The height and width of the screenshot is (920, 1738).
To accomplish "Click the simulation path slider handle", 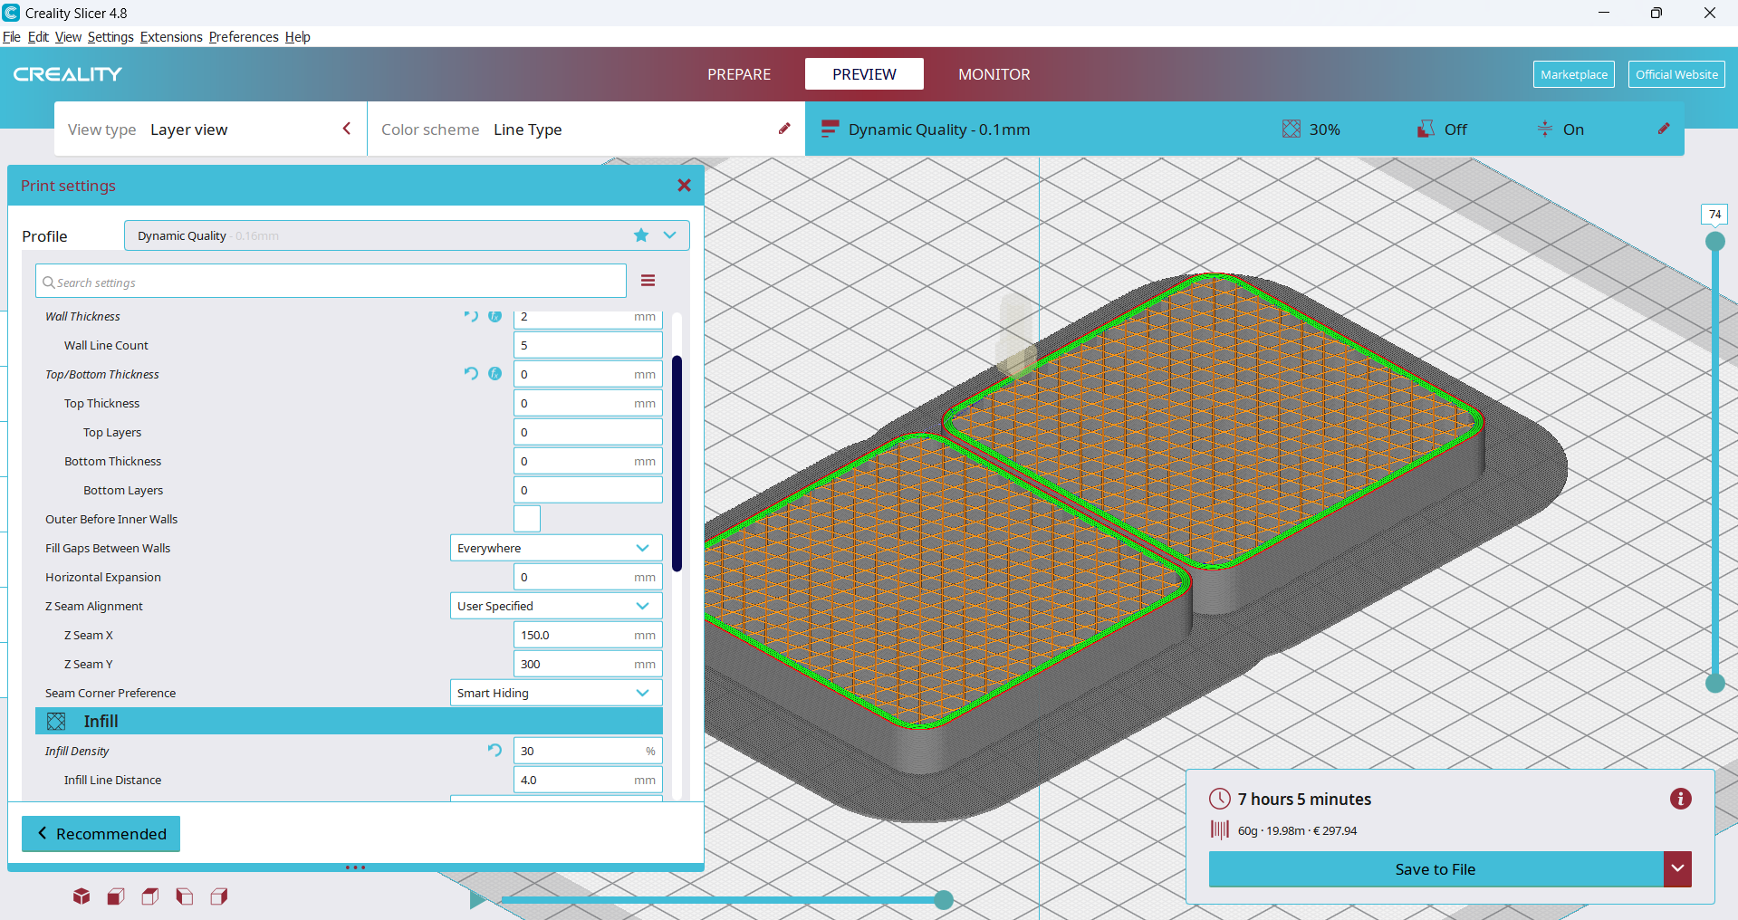I will [x=944, y=899].
